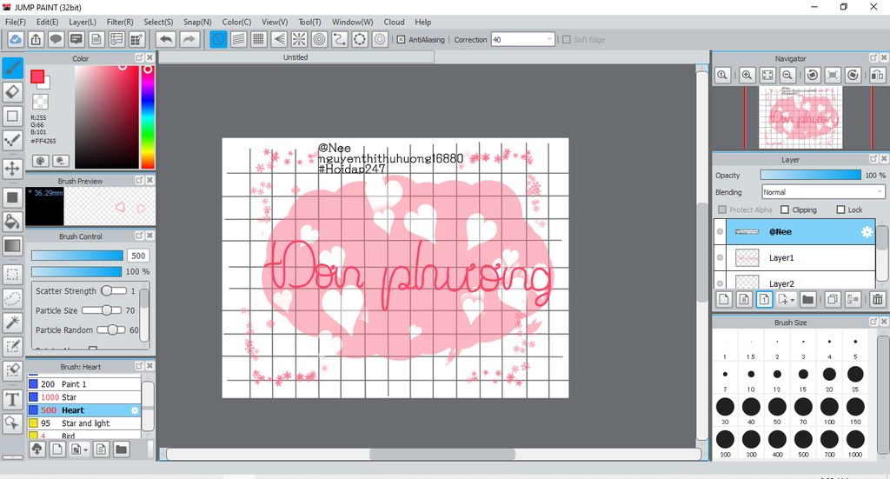
Task: Duplicate the layer in Layer panel
Action: coord(833,299)
